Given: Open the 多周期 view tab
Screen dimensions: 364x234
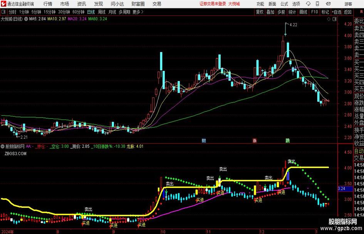Looking at the screenshot, I should 124,12.
